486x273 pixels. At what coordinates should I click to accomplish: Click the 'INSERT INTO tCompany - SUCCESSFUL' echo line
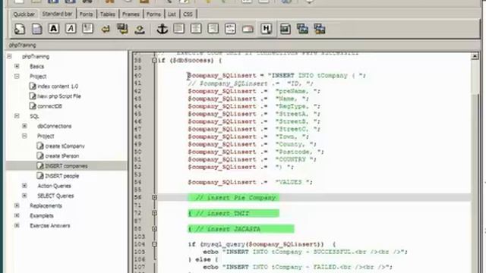pos(305,252)
